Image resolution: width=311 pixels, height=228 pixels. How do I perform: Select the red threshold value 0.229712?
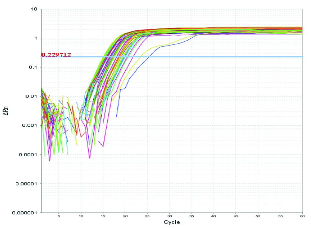tap(56, 55)
